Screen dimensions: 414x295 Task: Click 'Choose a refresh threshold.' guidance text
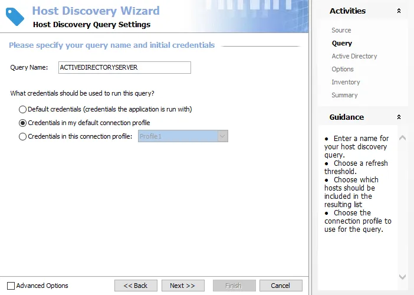tap(356, 167)
